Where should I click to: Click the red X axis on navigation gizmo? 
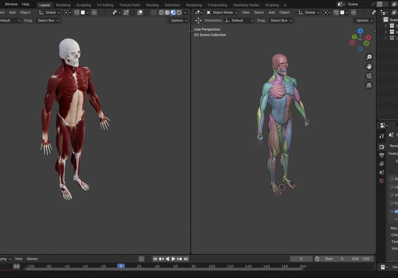[368, 37]
